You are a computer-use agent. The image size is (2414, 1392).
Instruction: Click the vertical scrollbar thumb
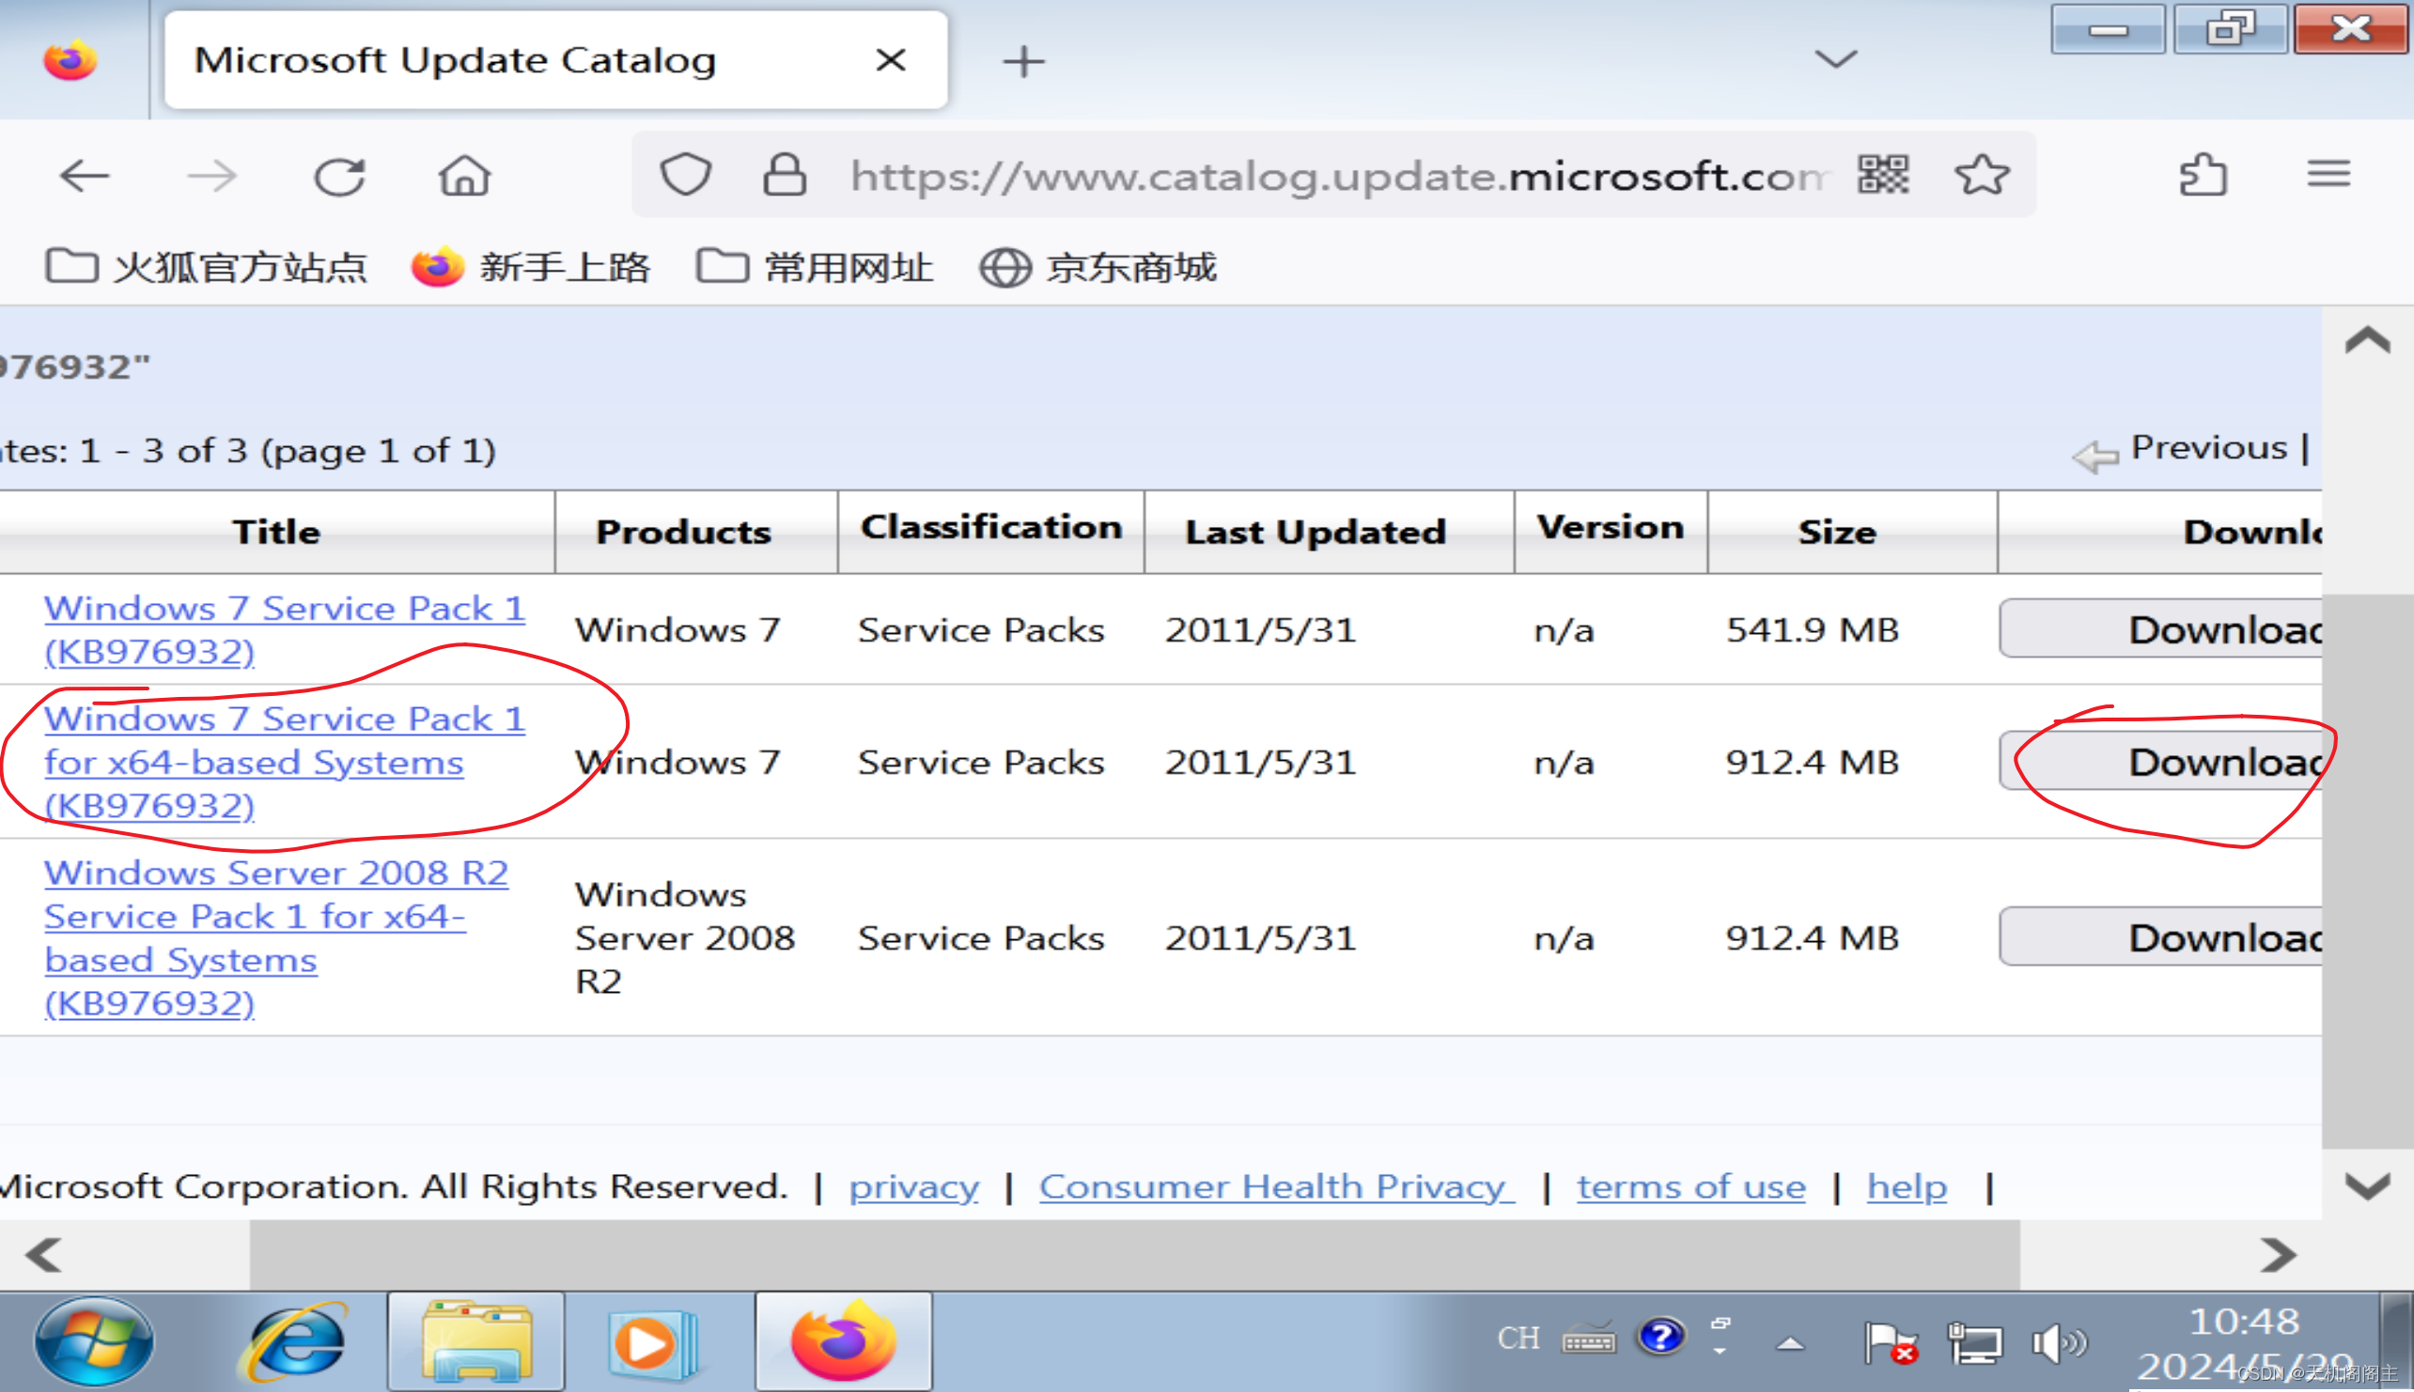(2367, 870)
